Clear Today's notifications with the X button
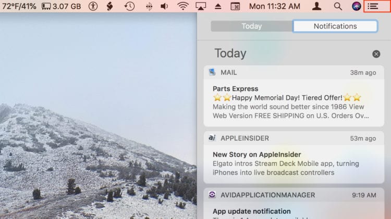Screen dimensions: 391x219 [376, 54]
